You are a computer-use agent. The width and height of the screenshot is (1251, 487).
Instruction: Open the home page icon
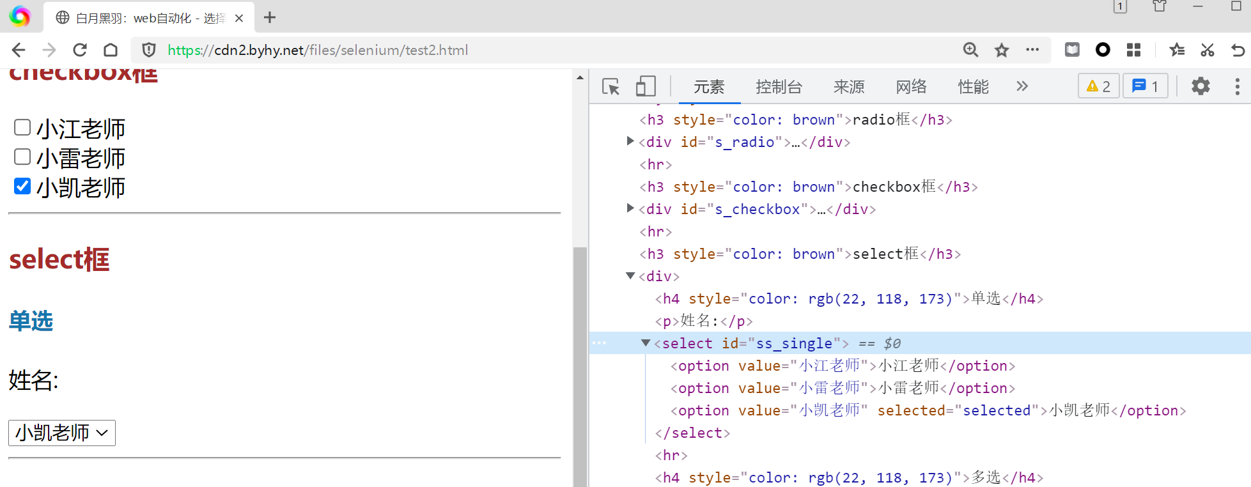click(111, 50)
